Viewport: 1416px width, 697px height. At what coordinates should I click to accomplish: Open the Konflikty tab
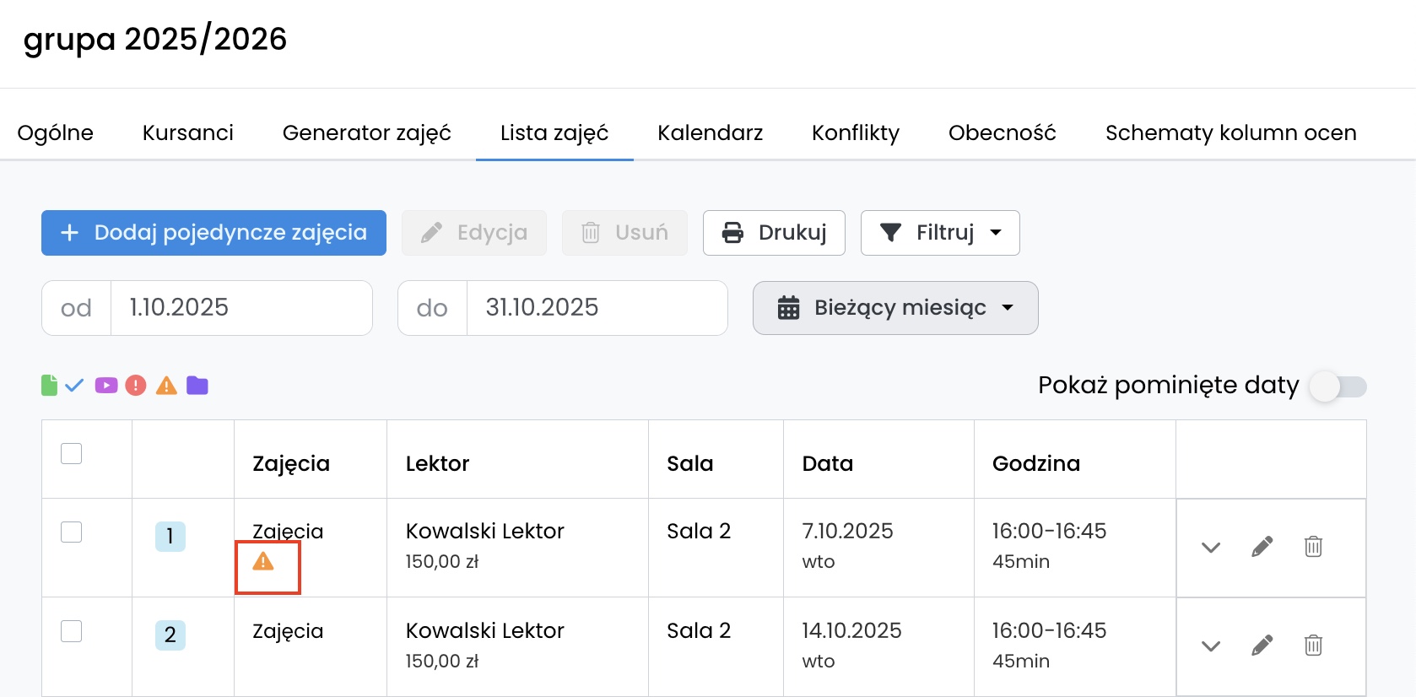tap(855, 133)
